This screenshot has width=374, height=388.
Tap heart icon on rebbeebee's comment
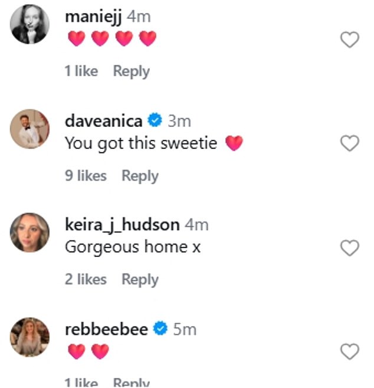click(350, 353)
